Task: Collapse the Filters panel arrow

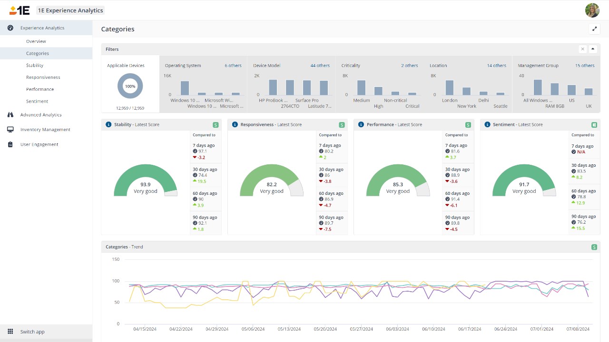Action: (x=593, y=49)
